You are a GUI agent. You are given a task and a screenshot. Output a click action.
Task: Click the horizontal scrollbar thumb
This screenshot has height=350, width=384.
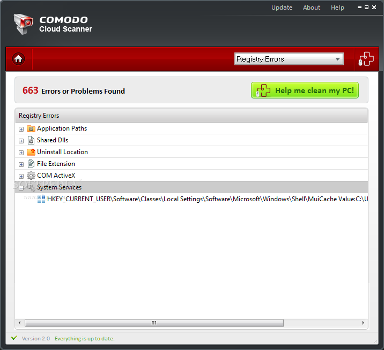pos(154,323)
